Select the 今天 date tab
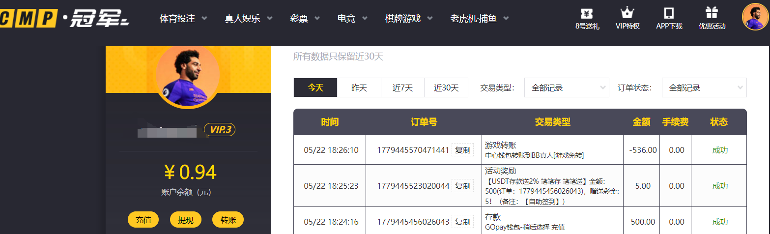 tap(315, 88)
